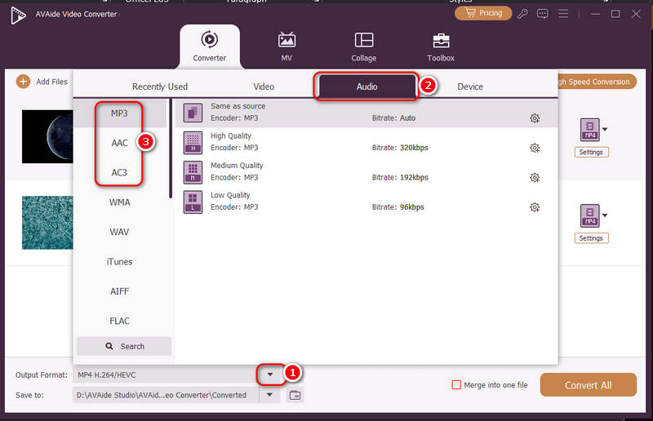Viewport: 653px width, 421px height.
Task: Open settings gear for Low Quality preset
Action: (x=535, y=207)
